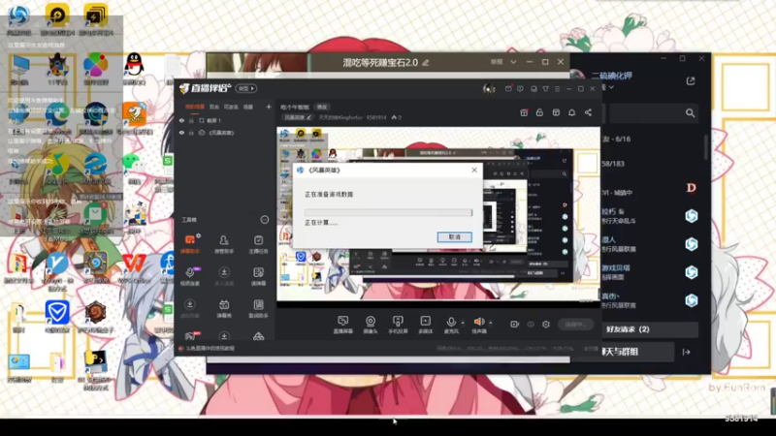Click the Battle.net friends list scrollbar
This screenshot has height=436, width=776.
pyautogui.click(x=706, y=148)
